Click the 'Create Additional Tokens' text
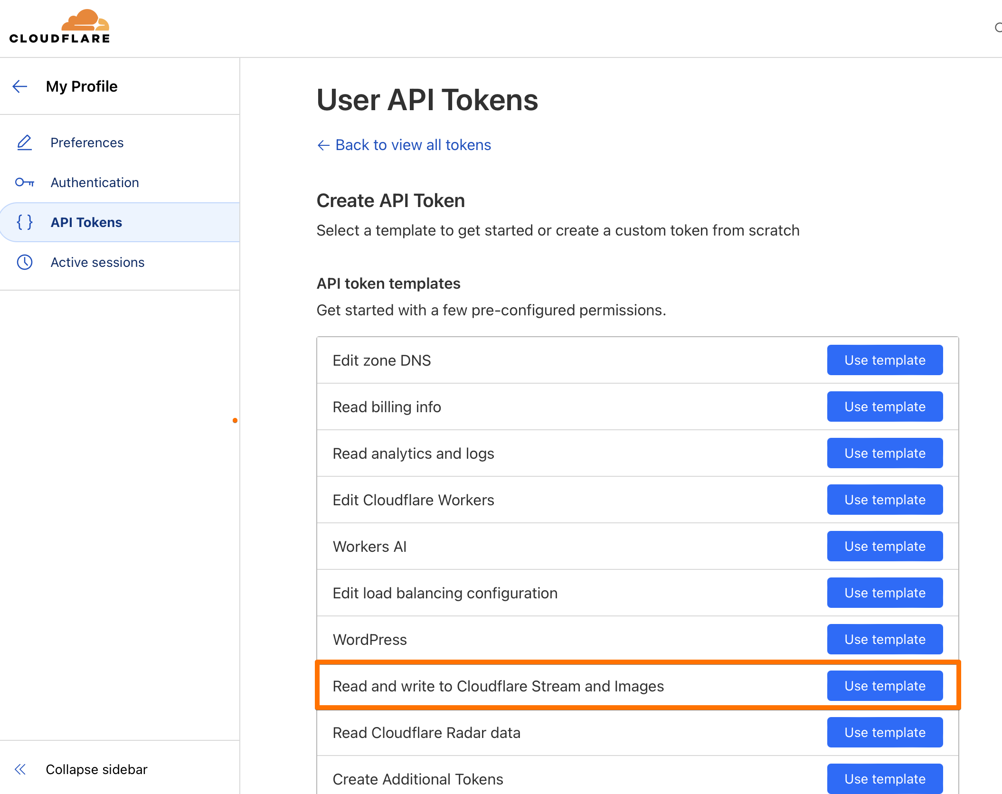This screenshot has height=794, width=1002. [x=418, y=779]
